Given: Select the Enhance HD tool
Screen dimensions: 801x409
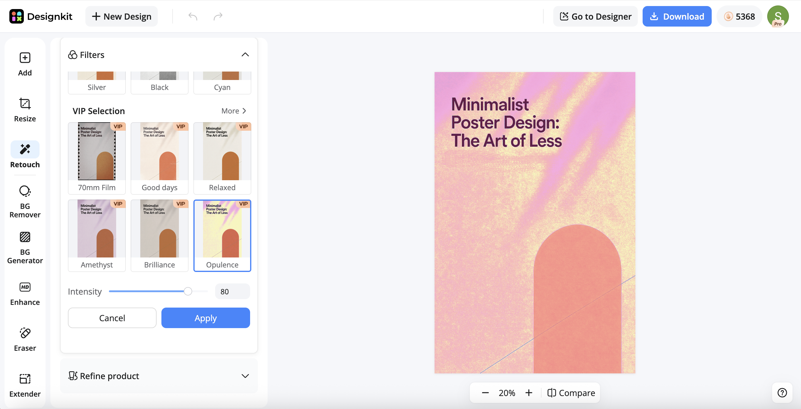Looking at the screenshot, I should (x=25, y=294).
